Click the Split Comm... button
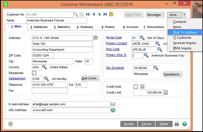The width and height of the screenshot is (203, 132). coord(90,78)
